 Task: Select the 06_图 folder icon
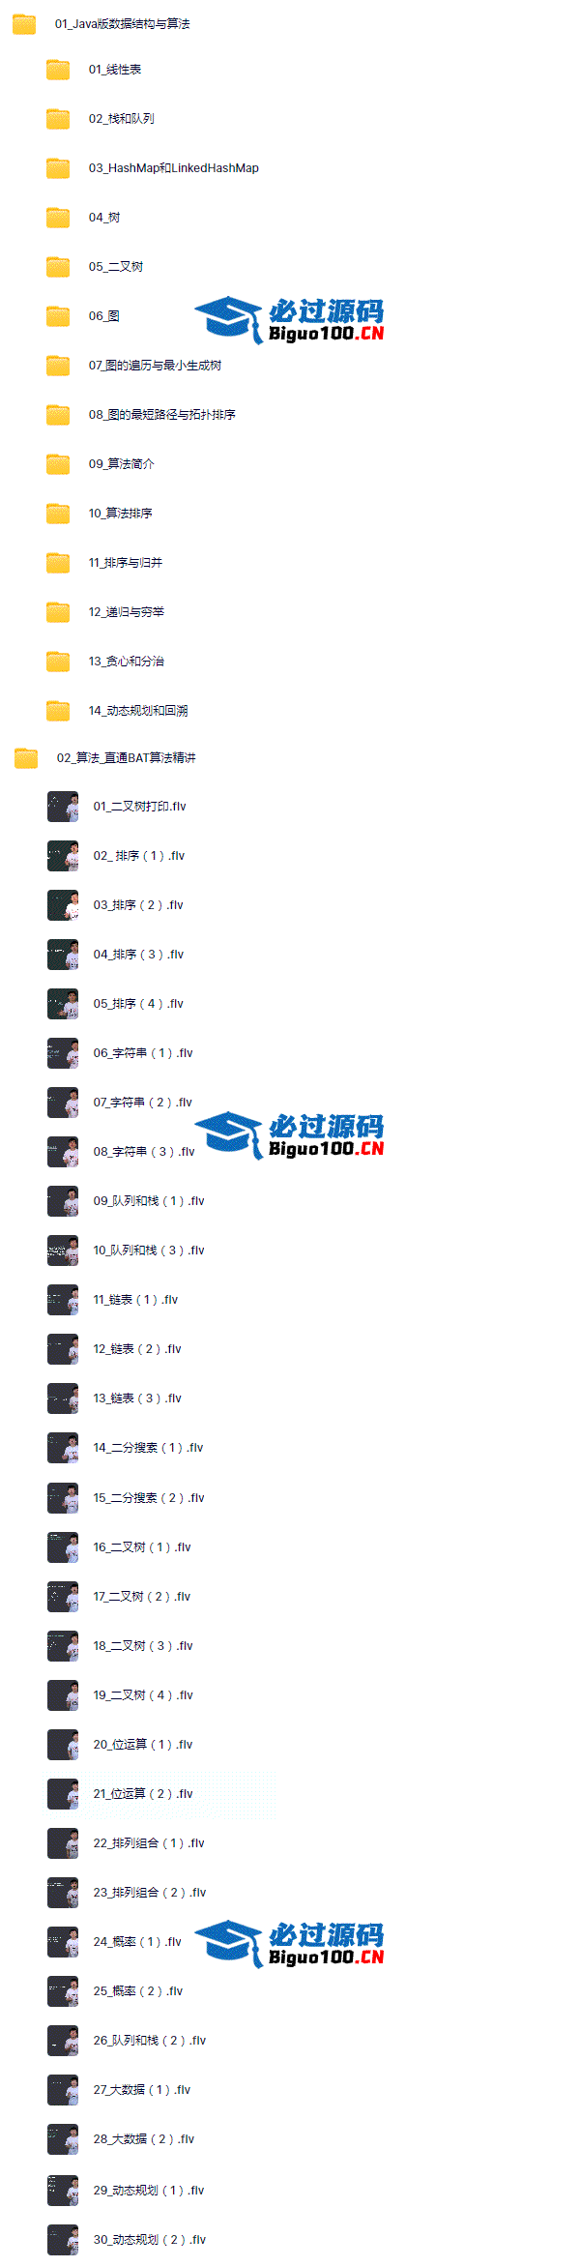[x=58, y=316]
